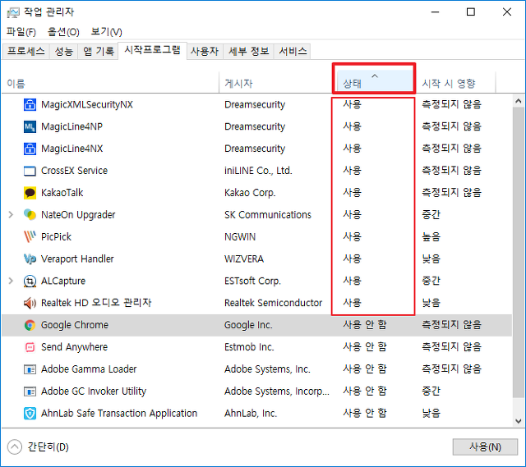
Task: Click 사용 안 함 status of Send Anywhere
Action: click(x=365, y=346)
